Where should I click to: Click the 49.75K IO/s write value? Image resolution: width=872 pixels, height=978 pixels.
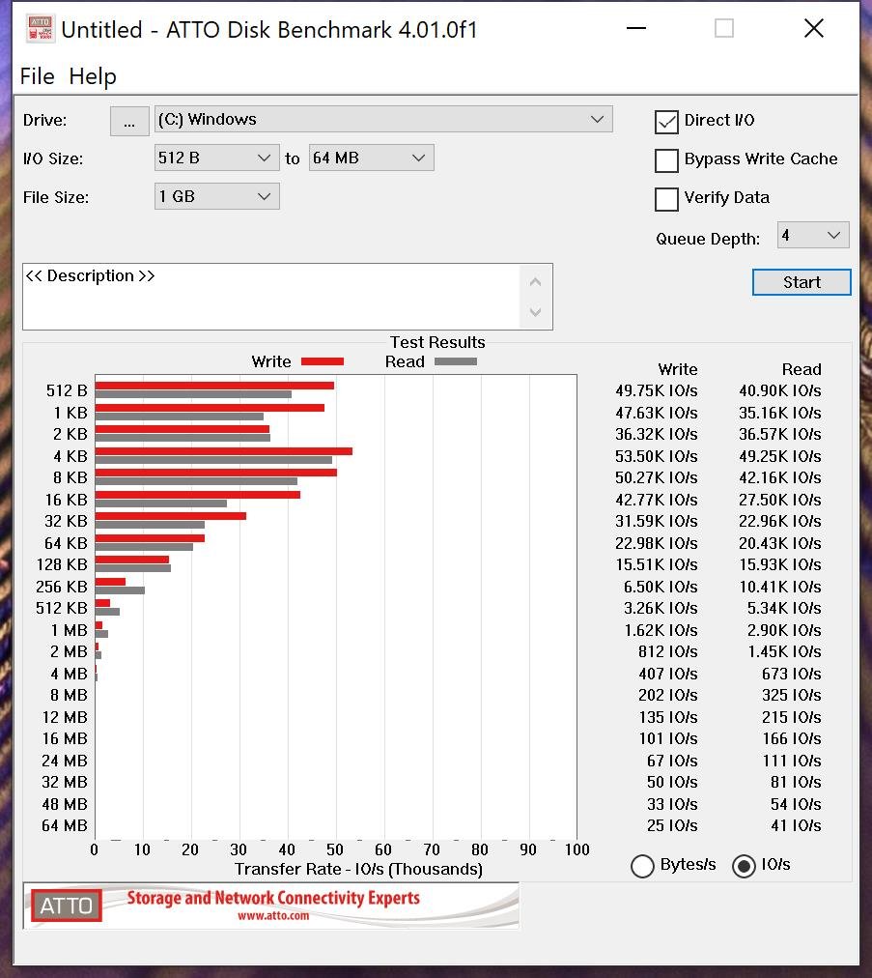point(657,391)
